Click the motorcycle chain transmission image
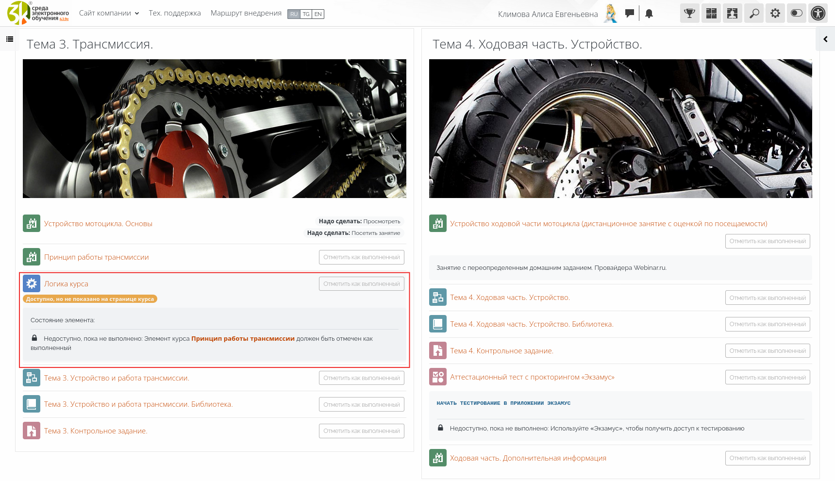The height and width of the screenshot is (481, 835). [214, 129]
